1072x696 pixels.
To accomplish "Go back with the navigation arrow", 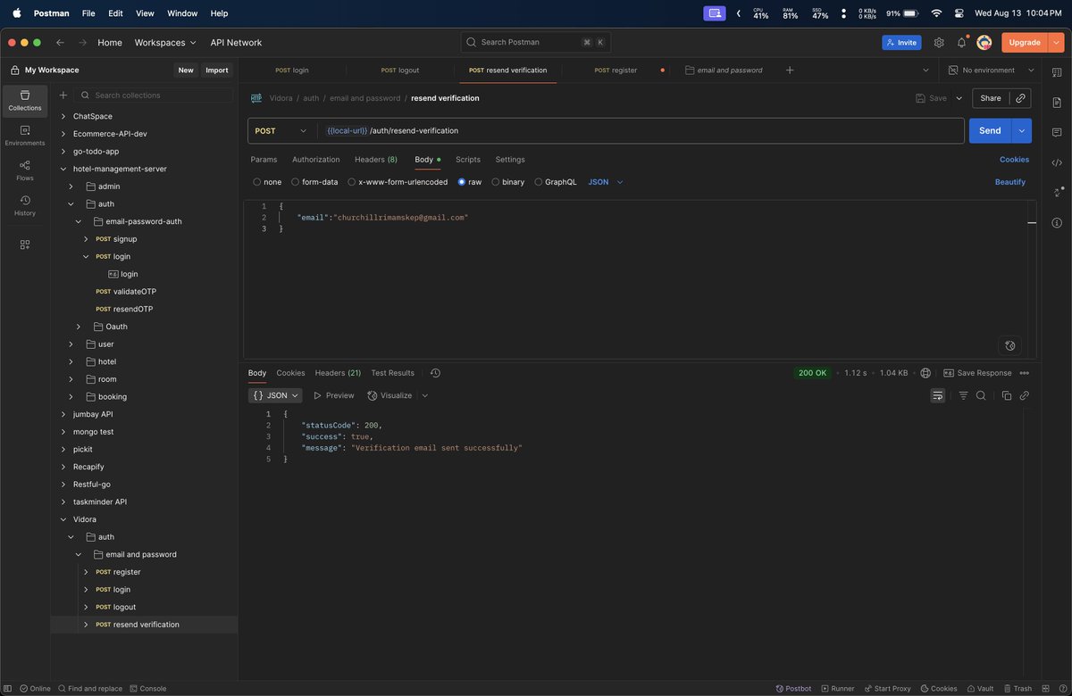I will 60,42.
